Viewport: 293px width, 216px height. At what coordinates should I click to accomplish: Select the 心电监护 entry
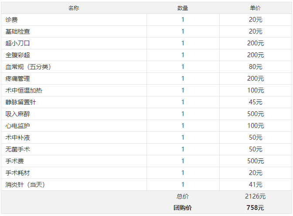click(18, 126)
